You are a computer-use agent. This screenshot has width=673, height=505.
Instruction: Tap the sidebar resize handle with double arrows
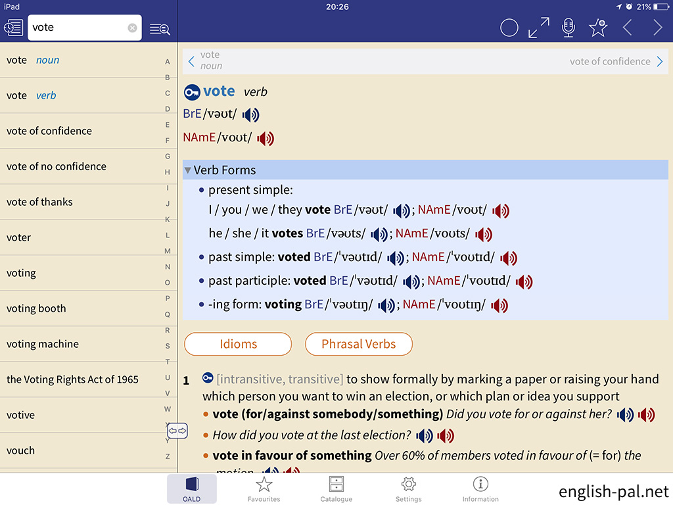click(x=177, y=431)
